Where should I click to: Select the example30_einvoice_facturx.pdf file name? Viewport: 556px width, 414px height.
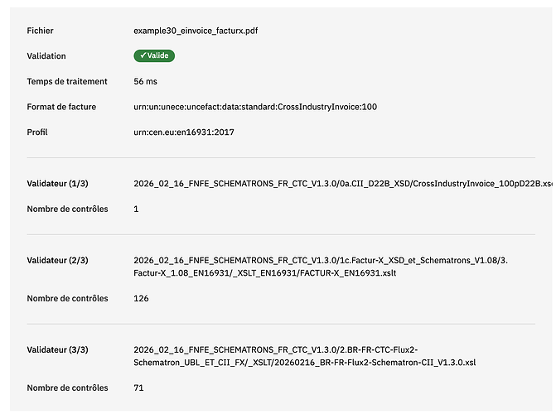coord(196,31)
